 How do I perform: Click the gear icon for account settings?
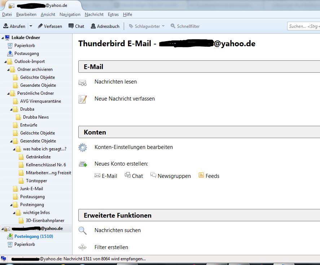83,148
